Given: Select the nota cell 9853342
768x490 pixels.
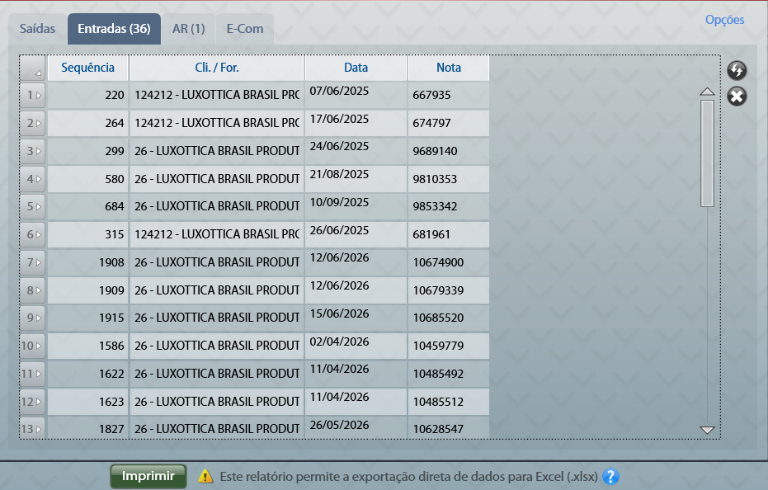Looking at the screenshot, I should click(449, 206).
